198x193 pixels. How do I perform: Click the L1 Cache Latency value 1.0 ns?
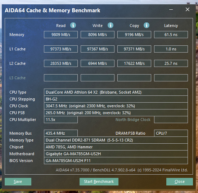171,49
